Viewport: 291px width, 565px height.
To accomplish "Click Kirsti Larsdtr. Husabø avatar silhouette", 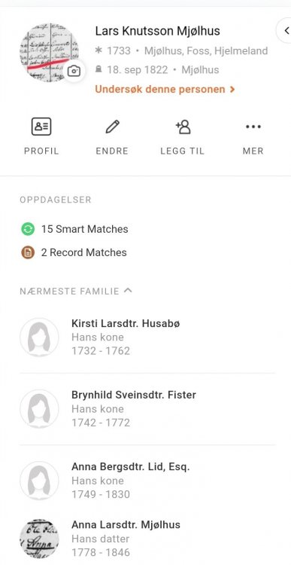I will (x=39, y=337).
